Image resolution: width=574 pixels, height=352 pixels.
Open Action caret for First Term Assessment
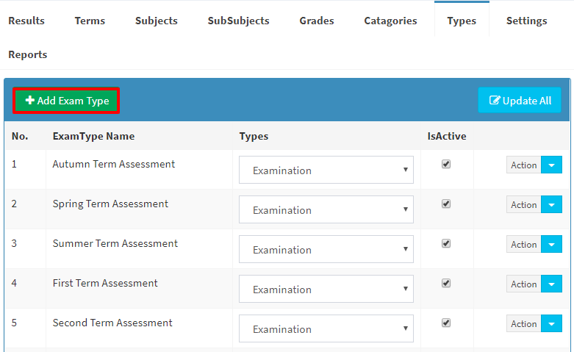click(x=551, y=284)
